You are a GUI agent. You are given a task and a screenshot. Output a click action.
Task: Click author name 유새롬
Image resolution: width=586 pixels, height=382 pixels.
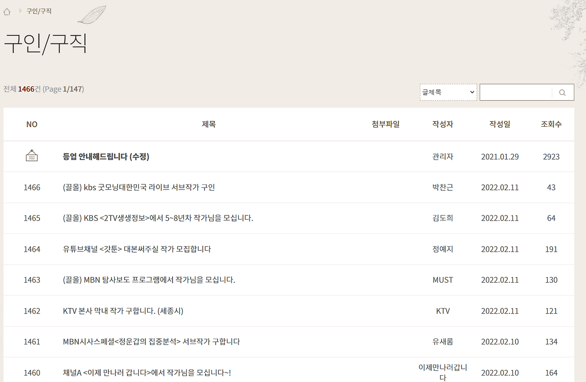point(443,342)
